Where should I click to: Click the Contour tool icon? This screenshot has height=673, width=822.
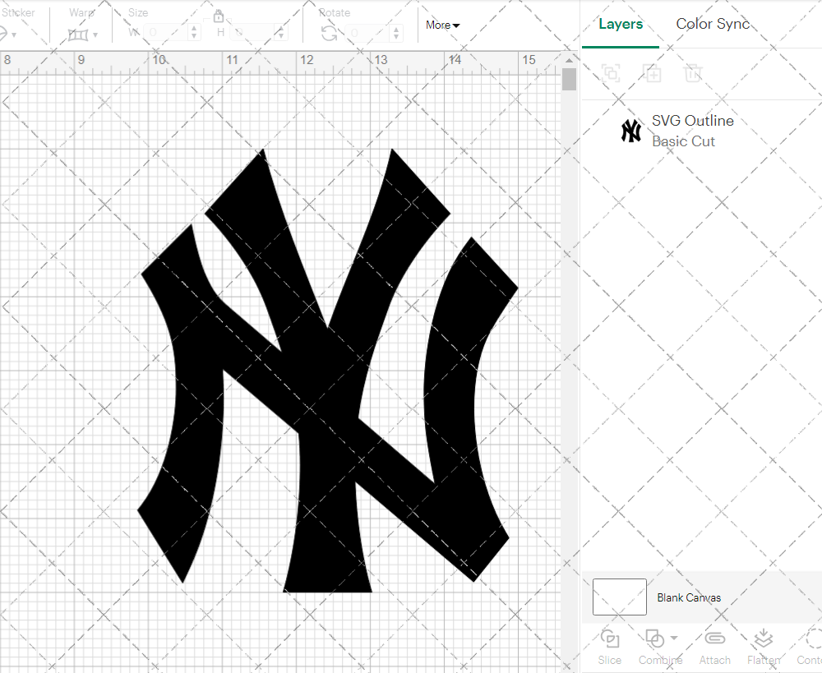pos(814,638)
